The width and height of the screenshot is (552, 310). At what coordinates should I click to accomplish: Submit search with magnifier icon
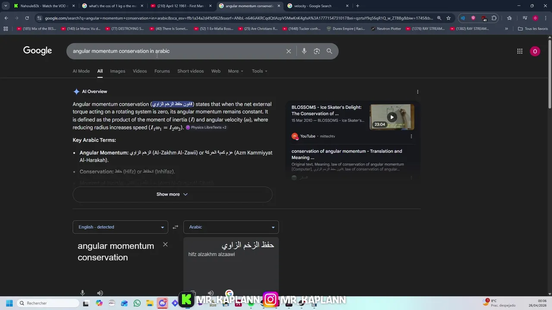(x=329, y=51)
